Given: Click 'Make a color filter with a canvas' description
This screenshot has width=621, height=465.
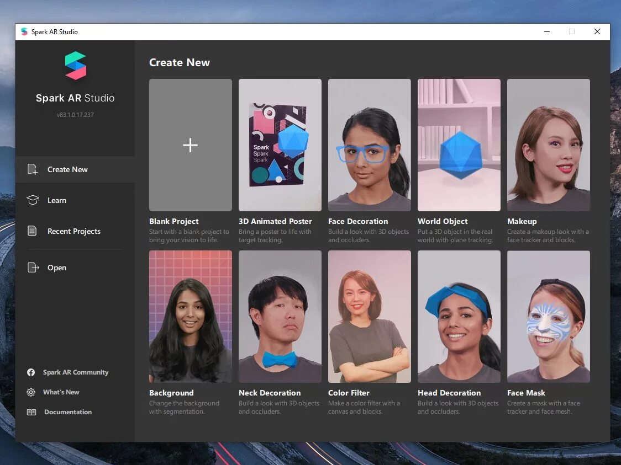Looking at the screenshot, I should [364, 407].
